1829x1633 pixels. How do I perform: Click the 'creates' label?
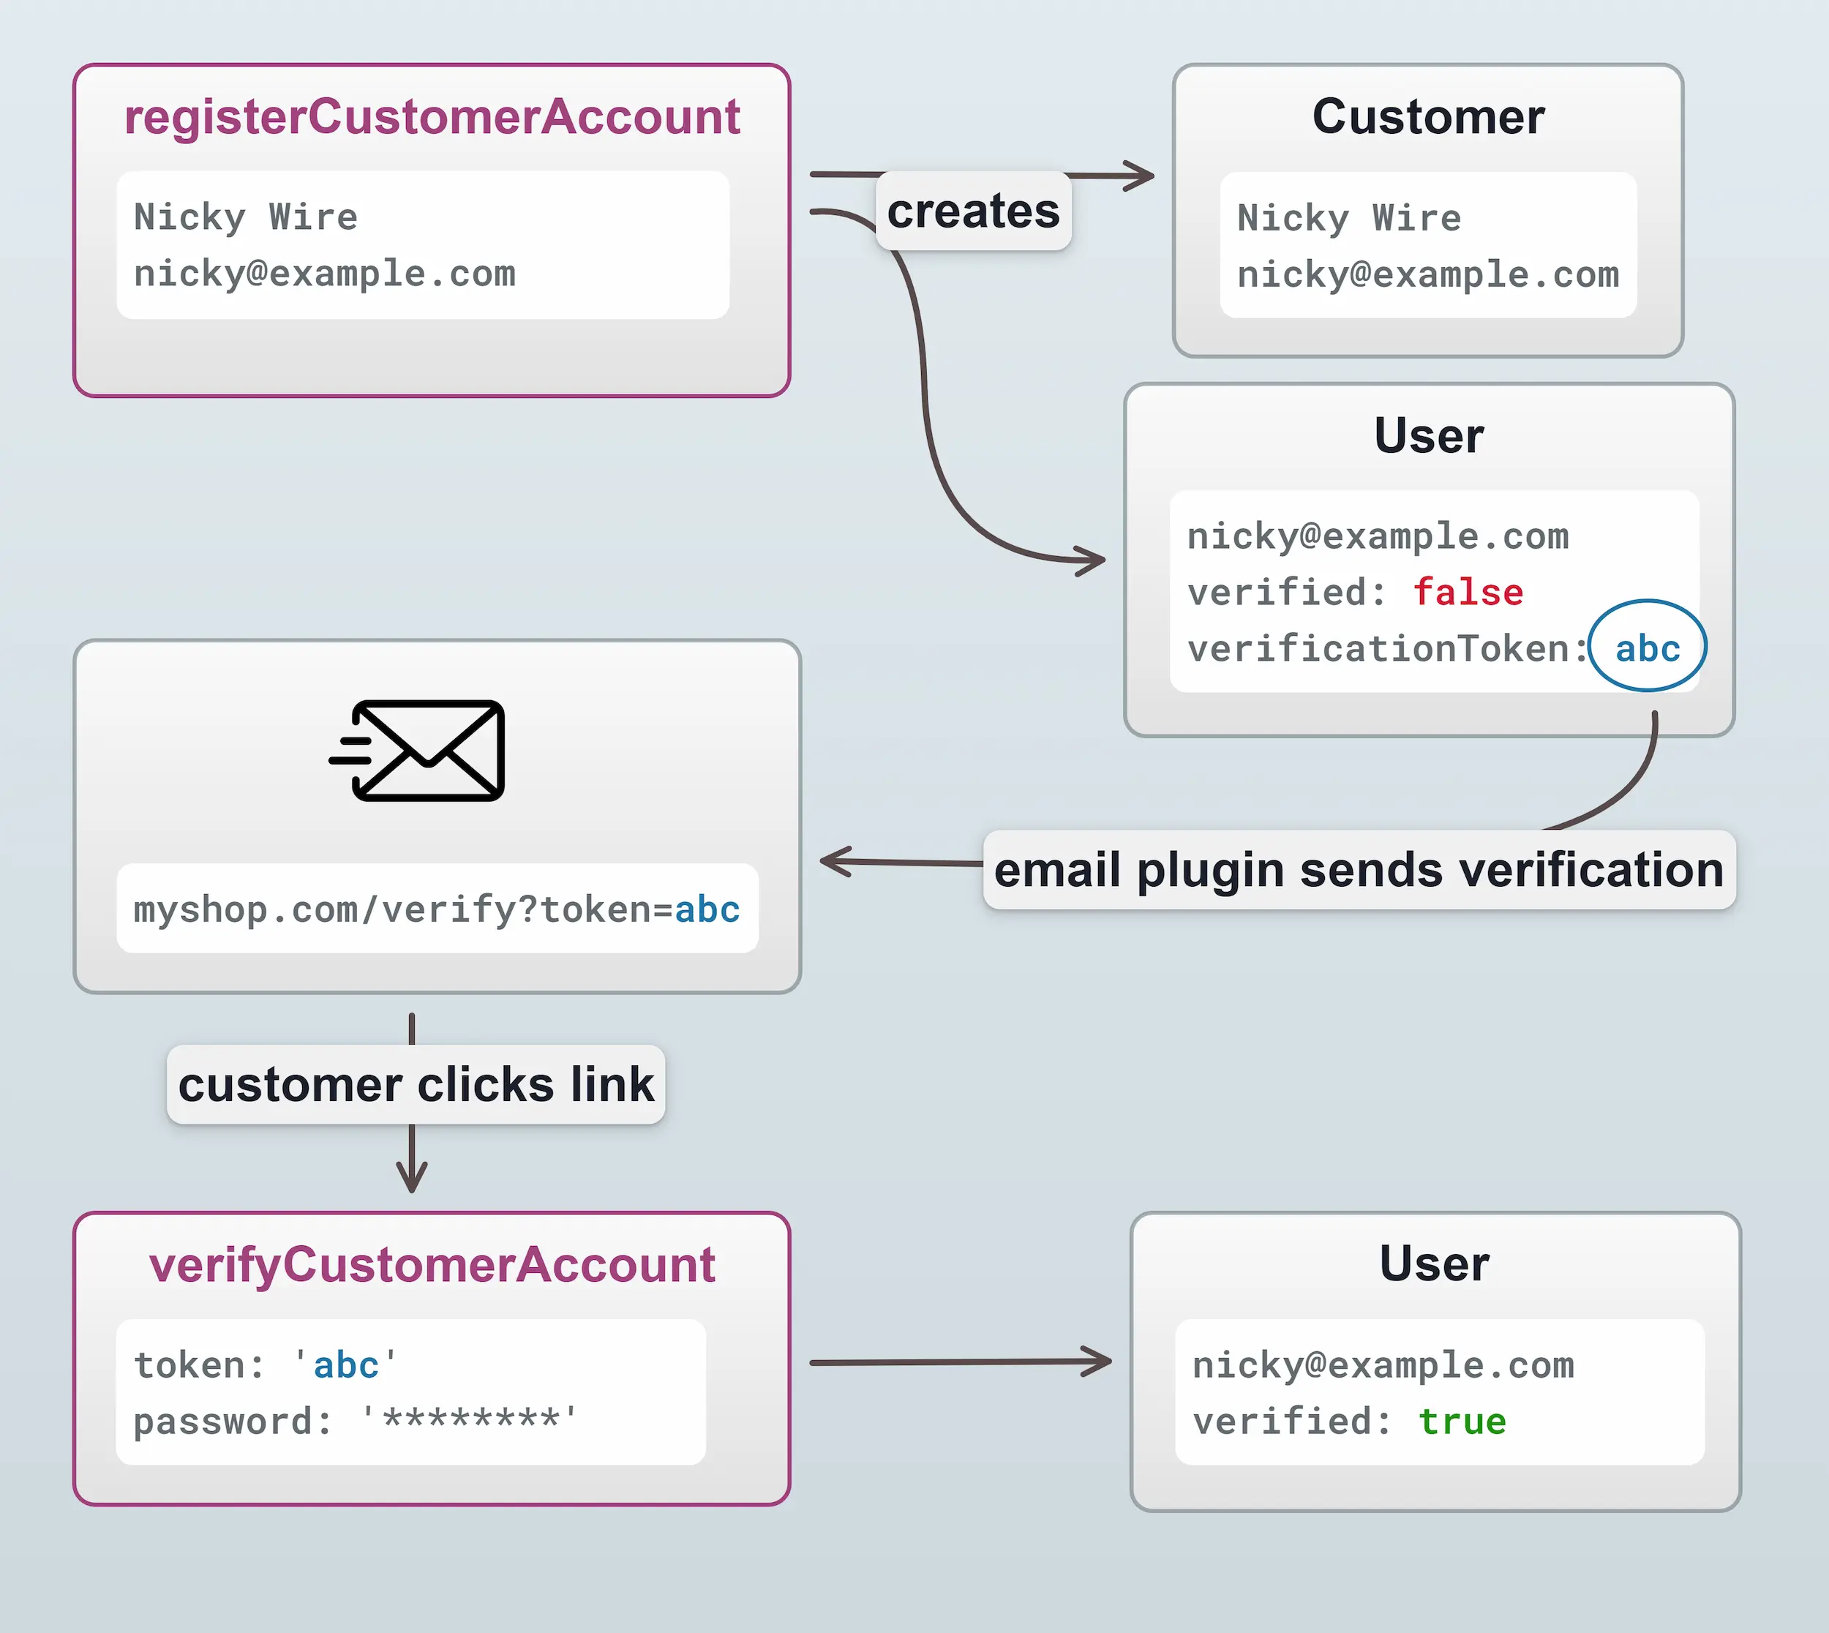click(973, 211)
